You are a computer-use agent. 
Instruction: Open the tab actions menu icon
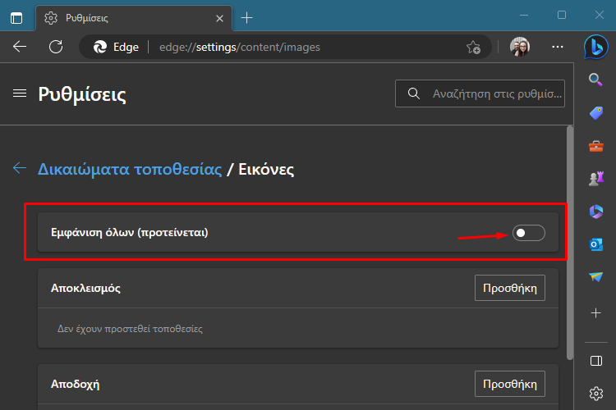[x=16, y=18]
